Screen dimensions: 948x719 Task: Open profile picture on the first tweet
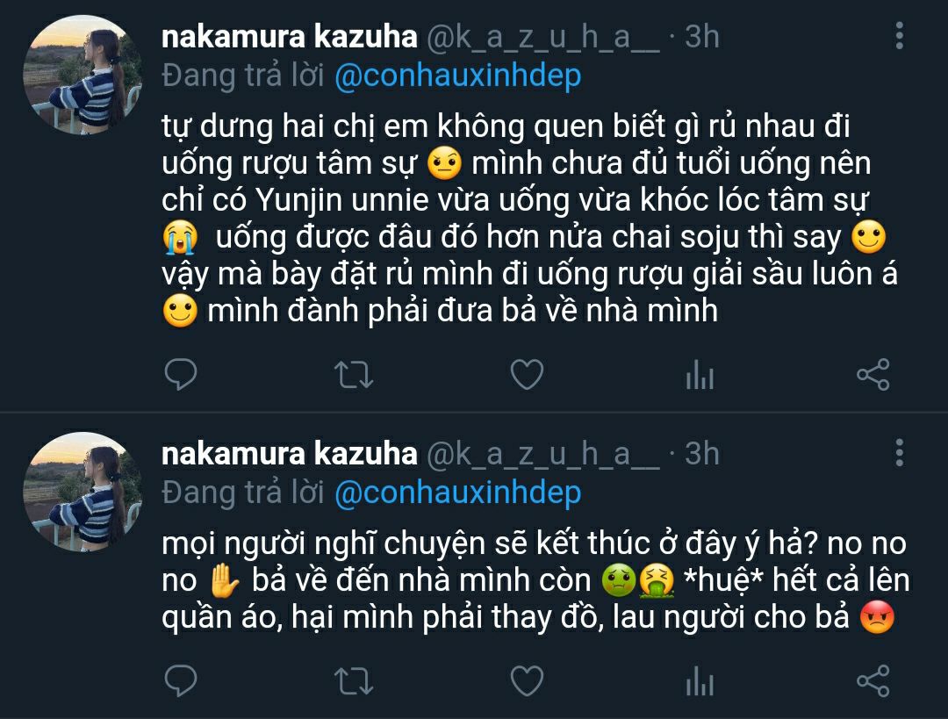[x=82, y=75]
